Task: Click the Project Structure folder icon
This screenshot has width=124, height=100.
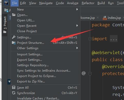Action: pyautogui.click(x=14, y=43)
